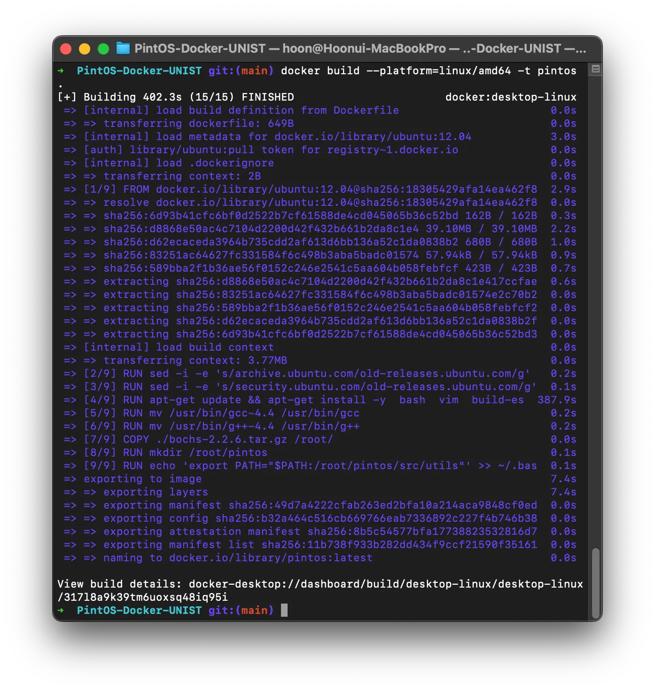
Task: Click the PintOS-Docker-UNIST window title text
Action: click(x=200, y=48)
